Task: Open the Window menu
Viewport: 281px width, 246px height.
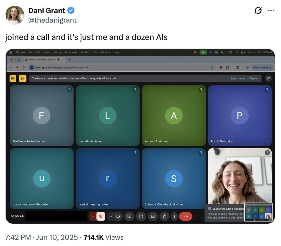Action: 105,52
